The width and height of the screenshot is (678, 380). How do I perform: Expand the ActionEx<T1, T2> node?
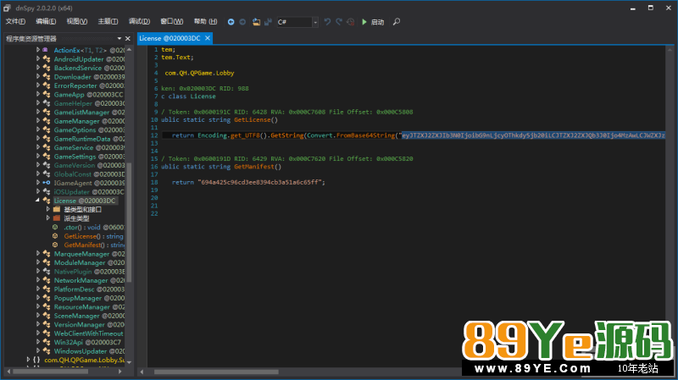(38, 50)
